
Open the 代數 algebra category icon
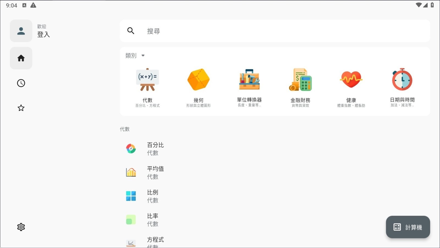147,80
